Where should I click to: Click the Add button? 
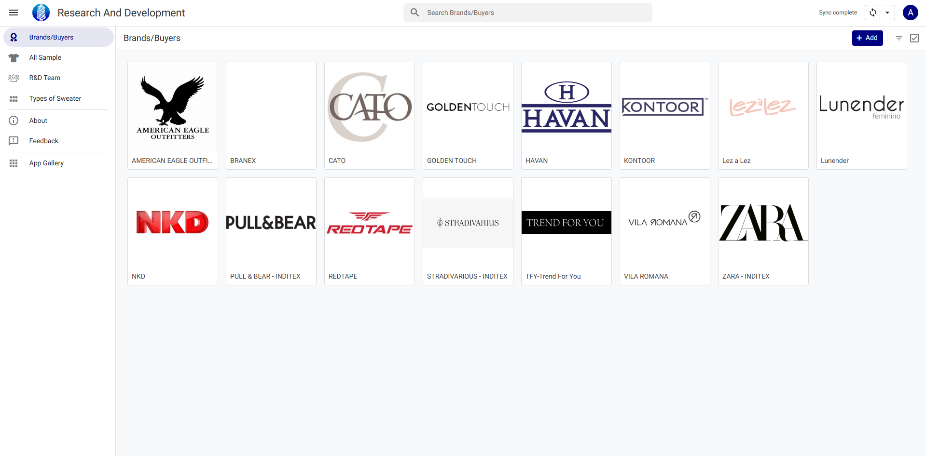[x=867, y=38]
